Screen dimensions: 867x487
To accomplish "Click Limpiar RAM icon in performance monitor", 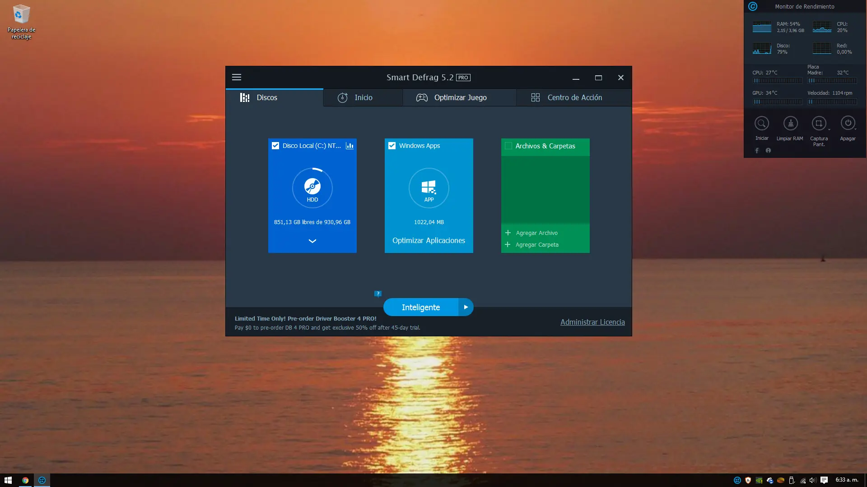I will [x=790, y=123].
